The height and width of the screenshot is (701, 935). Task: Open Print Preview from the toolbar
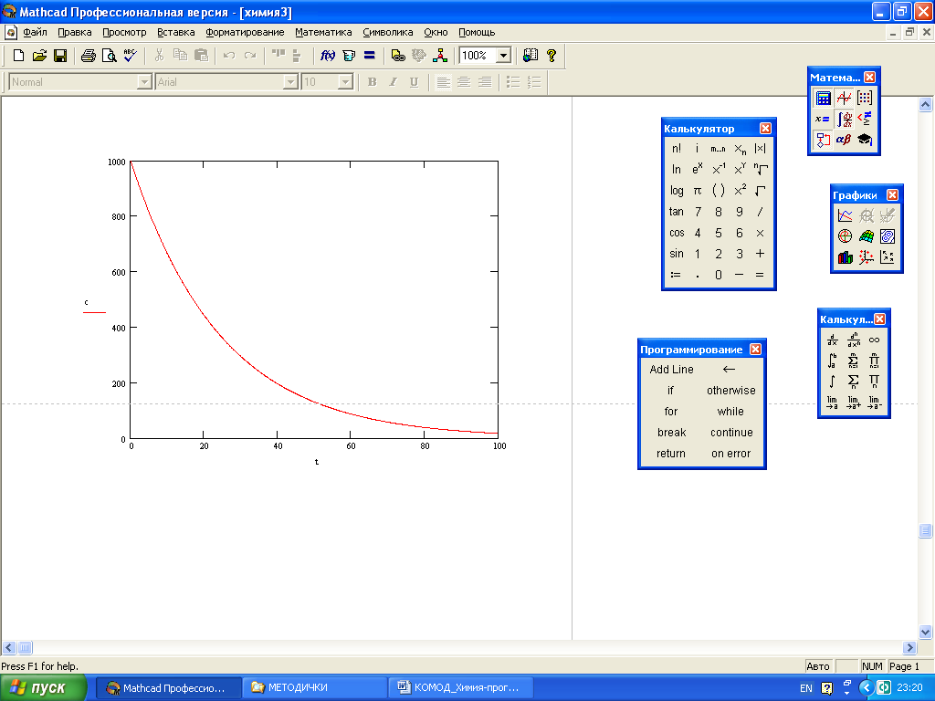pos(109,56)
